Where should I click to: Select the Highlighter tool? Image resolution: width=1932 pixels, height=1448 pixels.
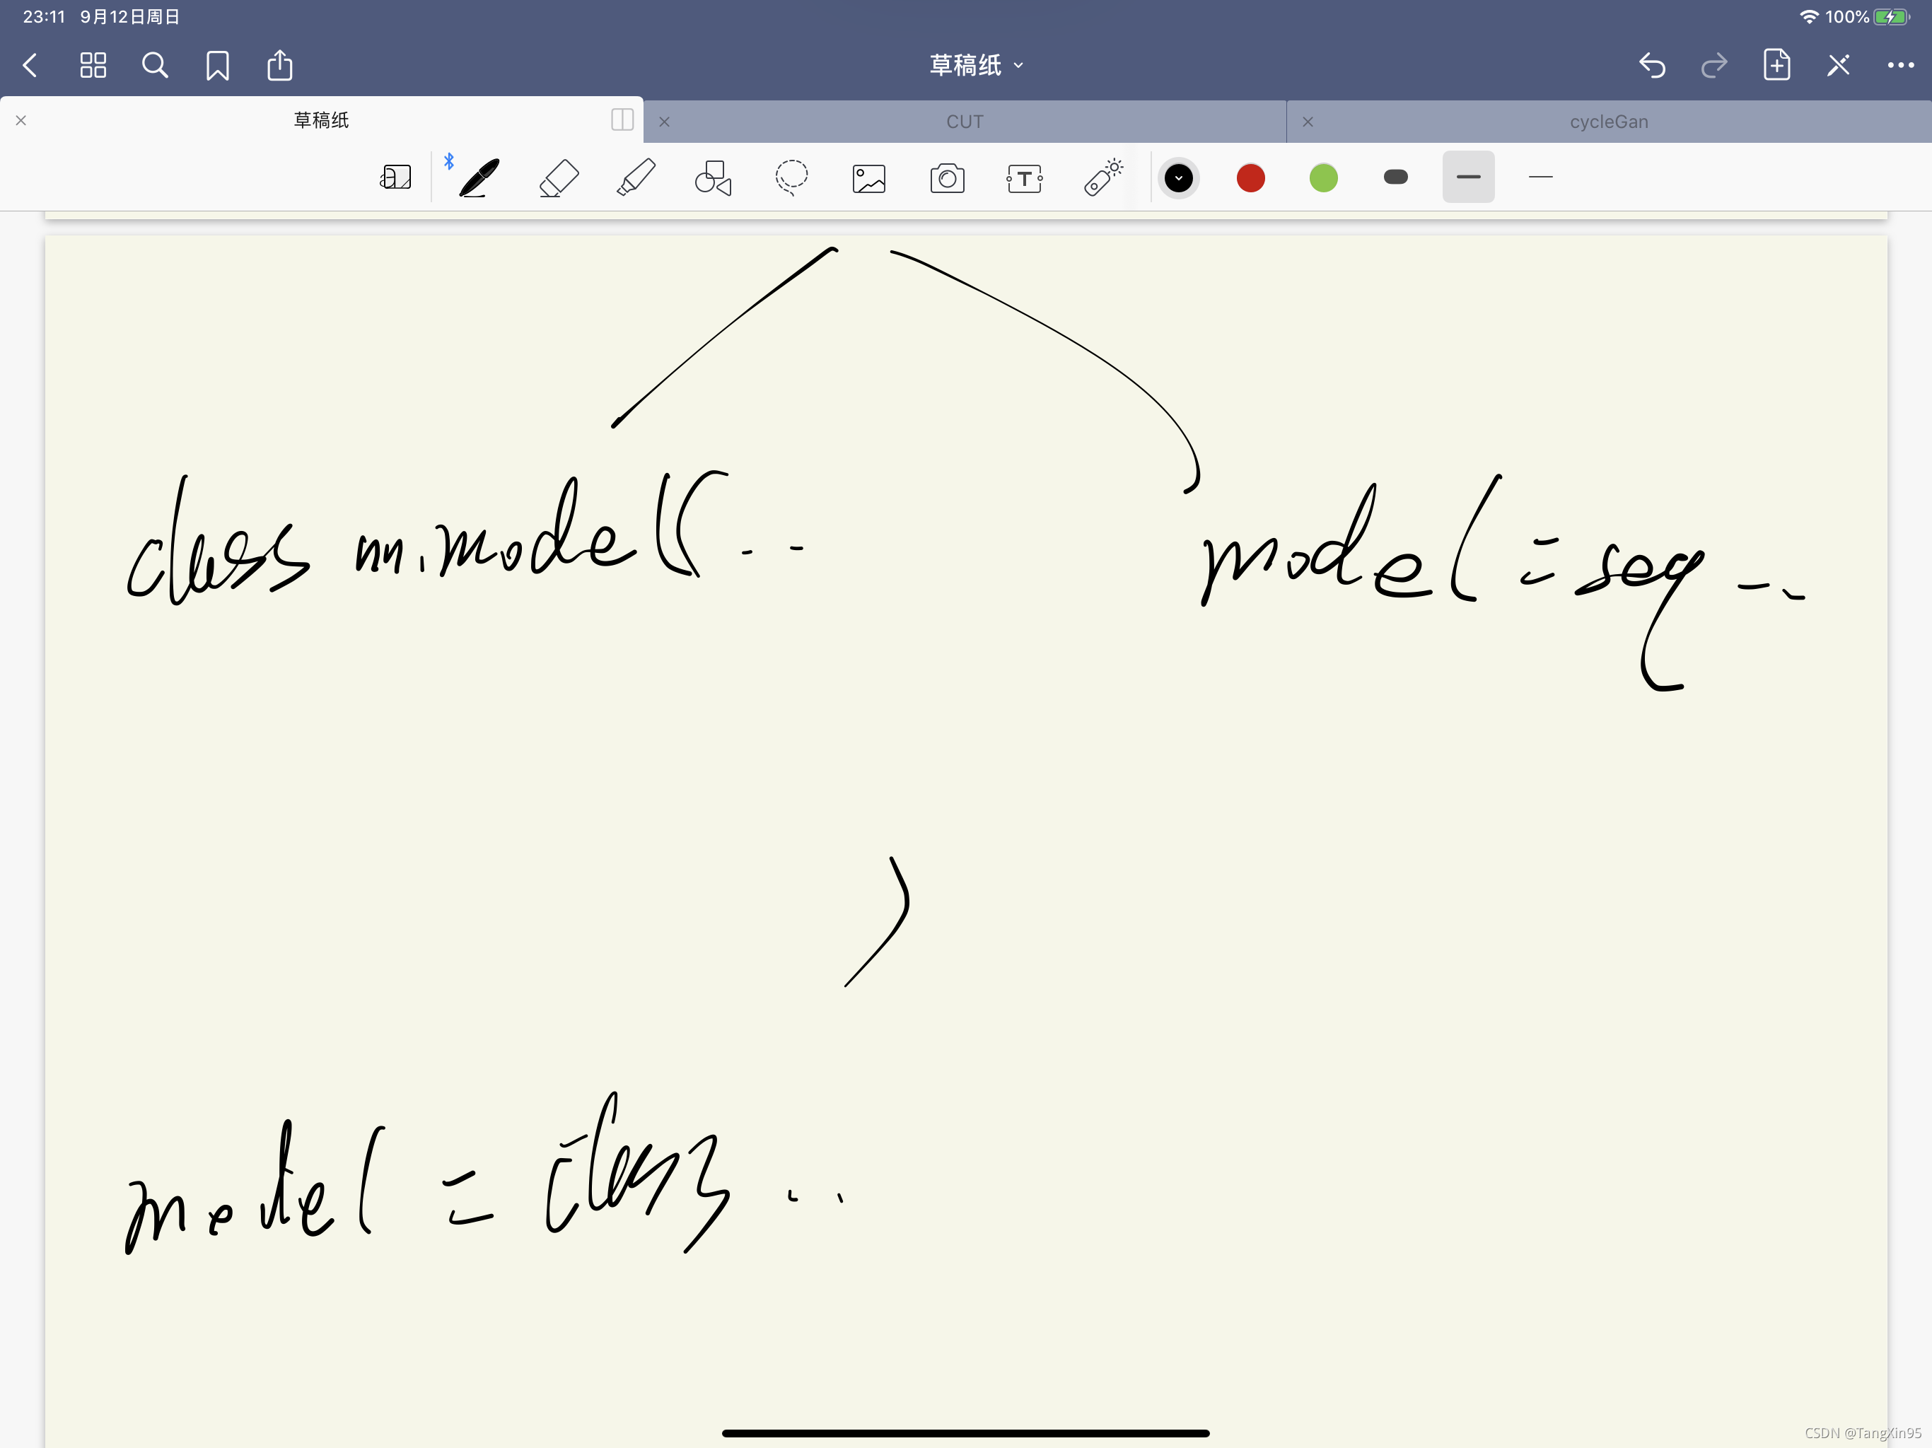[636, 178]
